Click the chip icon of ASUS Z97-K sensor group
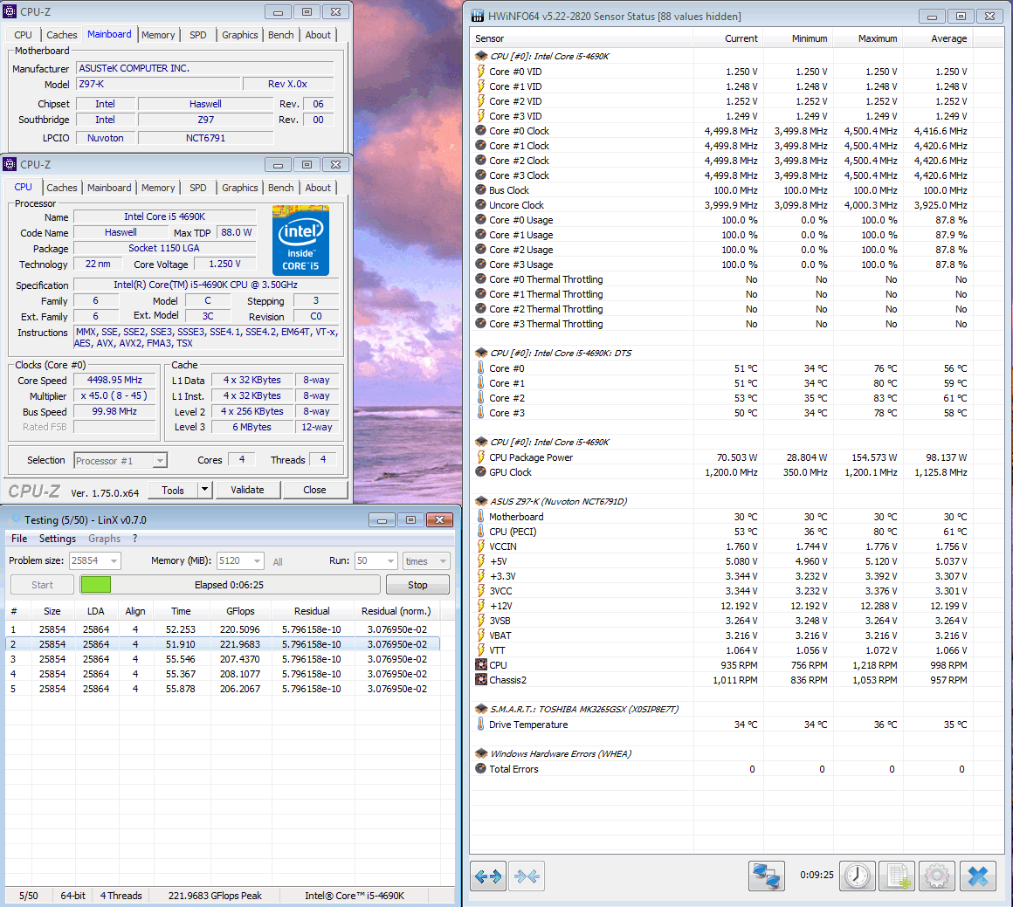Screen dimensions: 1013x907 [481, 501]
